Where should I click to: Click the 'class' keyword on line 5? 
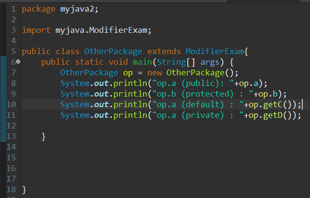click(x=68, y=51)
